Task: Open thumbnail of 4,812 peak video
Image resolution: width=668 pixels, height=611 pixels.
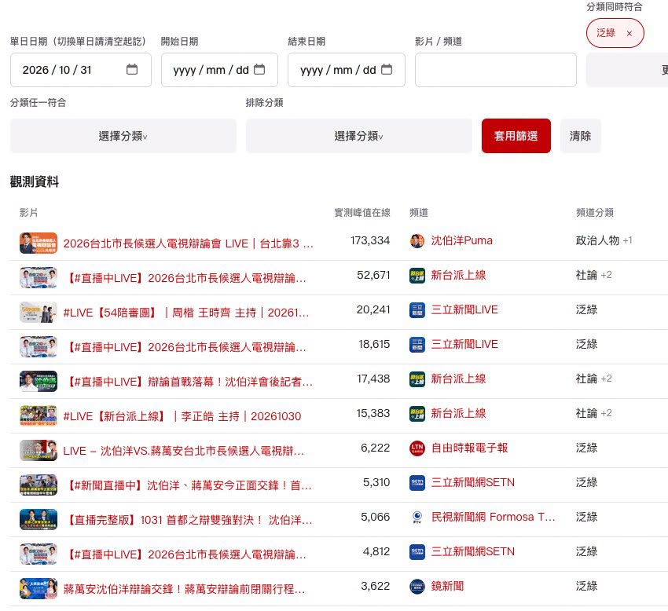Action: [x=39, y=554]
